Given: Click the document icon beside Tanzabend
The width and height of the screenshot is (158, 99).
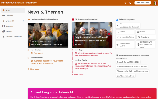Looking at the screenshot, I should pos(32,53).
